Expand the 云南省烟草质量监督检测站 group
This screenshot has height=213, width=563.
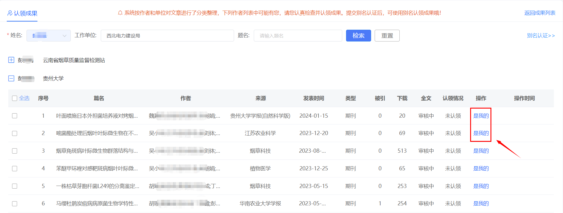[11, 60]
